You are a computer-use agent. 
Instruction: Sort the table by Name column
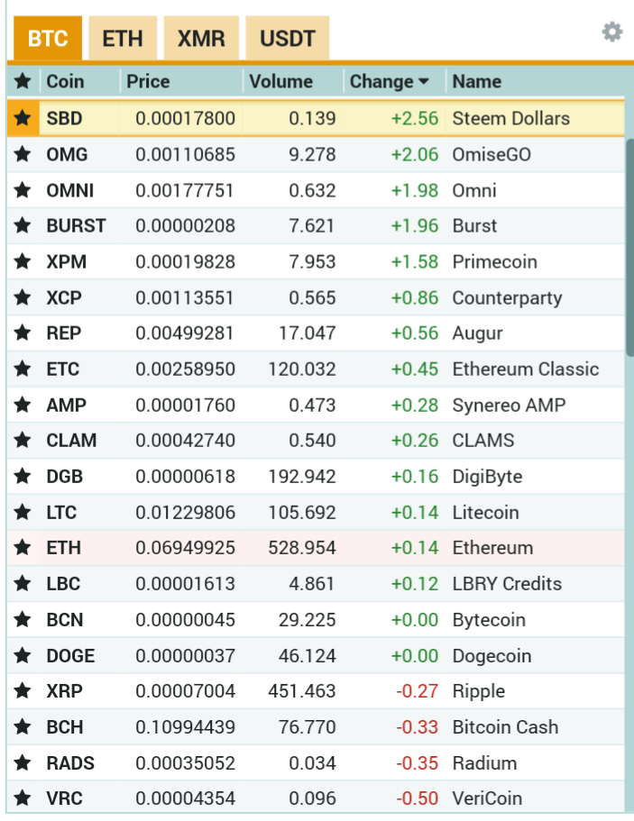477,81
